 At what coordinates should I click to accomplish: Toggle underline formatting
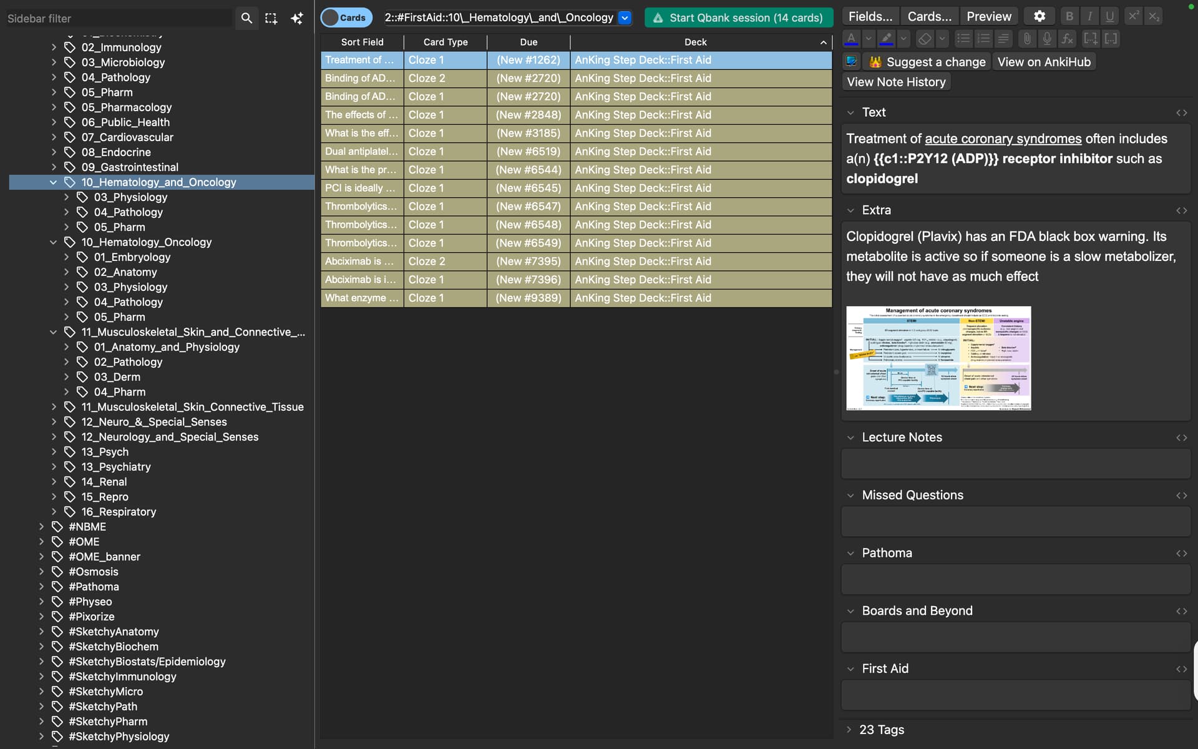1110,16
